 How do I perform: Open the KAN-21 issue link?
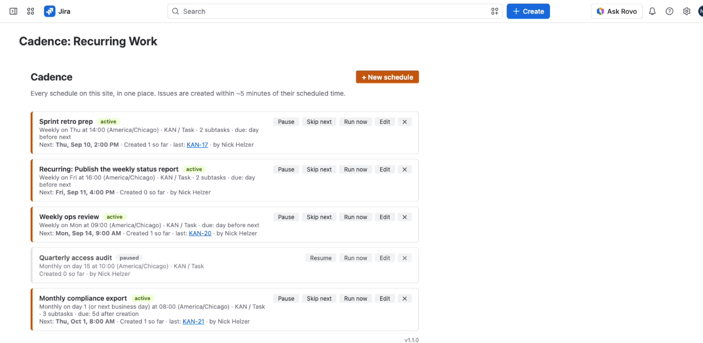pos(193,322)
